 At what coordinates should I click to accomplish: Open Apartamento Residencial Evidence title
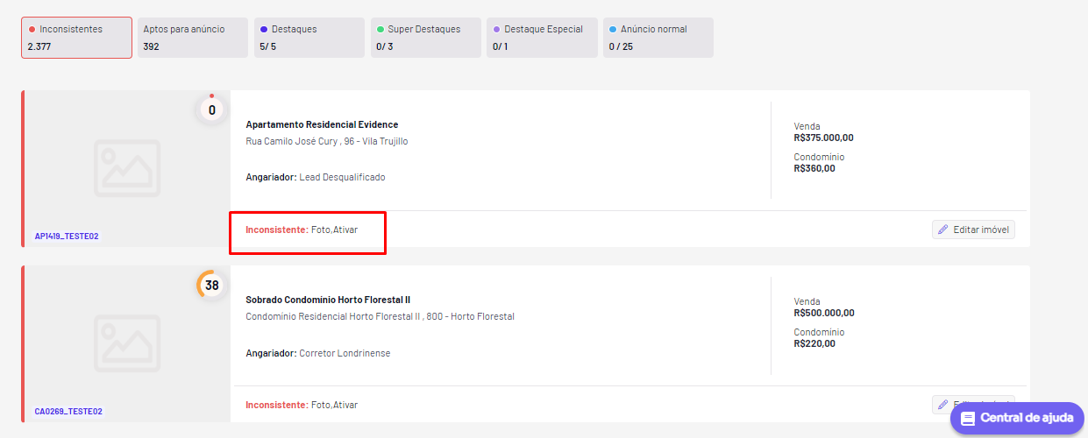click(322, 124)
